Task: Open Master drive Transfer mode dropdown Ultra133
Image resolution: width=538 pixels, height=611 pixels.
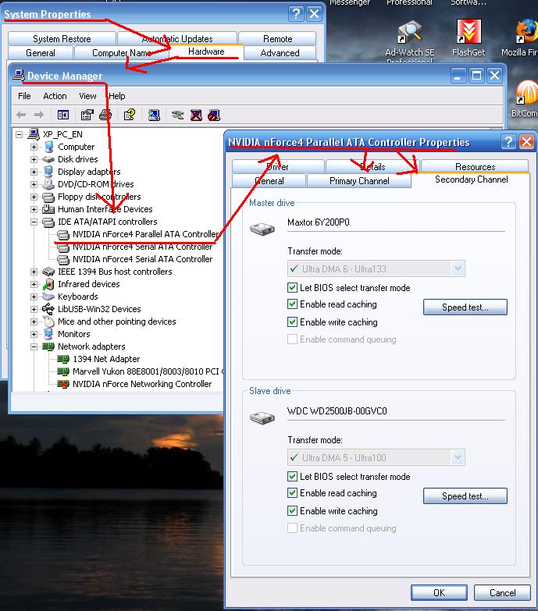Action: pos(376,269)
